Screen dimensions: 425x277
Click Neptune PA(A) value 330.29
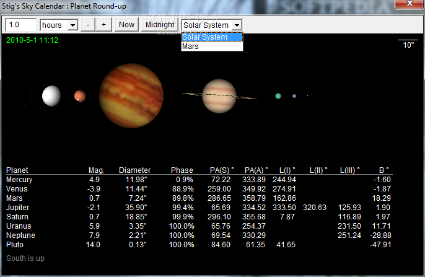pos(254,235)
